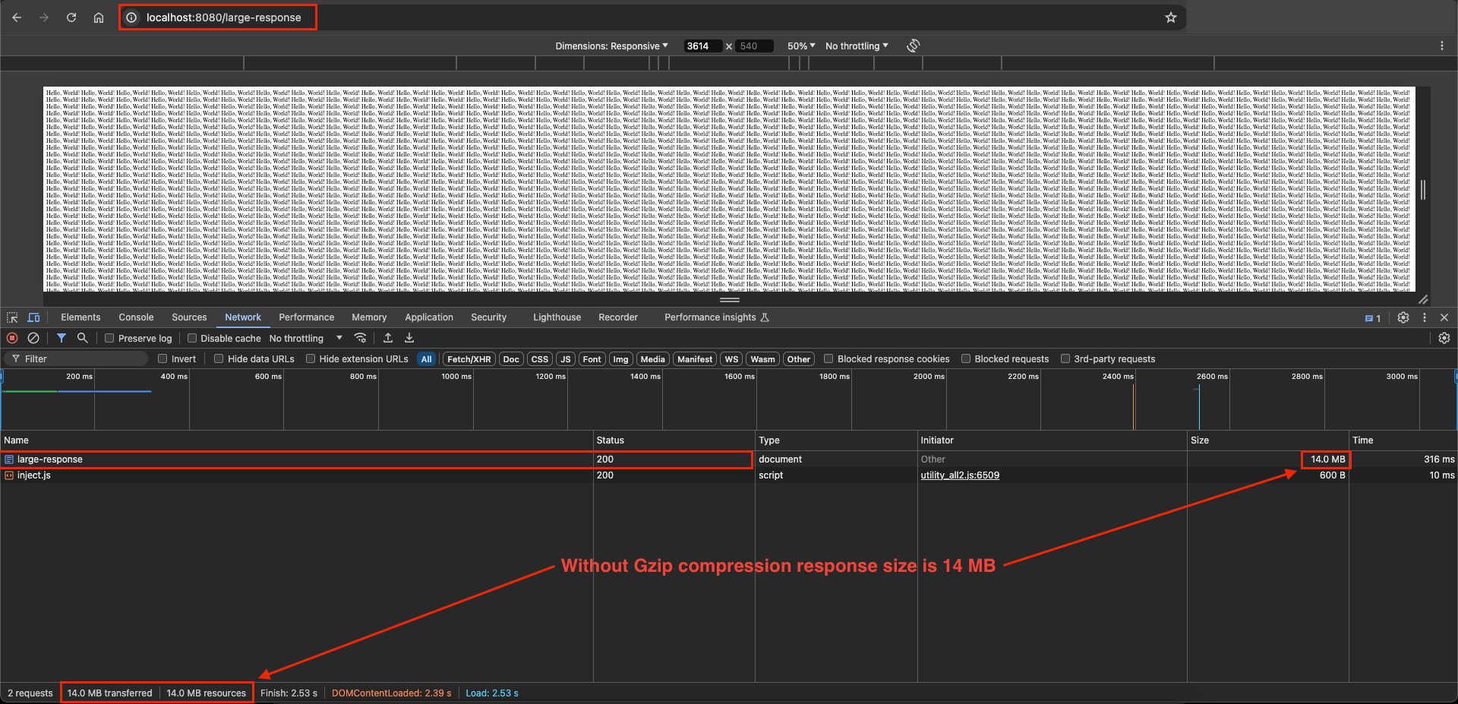Viewport: 1458px width, 704px height.
Task: Select the inspect element cursor tool
Action: [11, 317]
